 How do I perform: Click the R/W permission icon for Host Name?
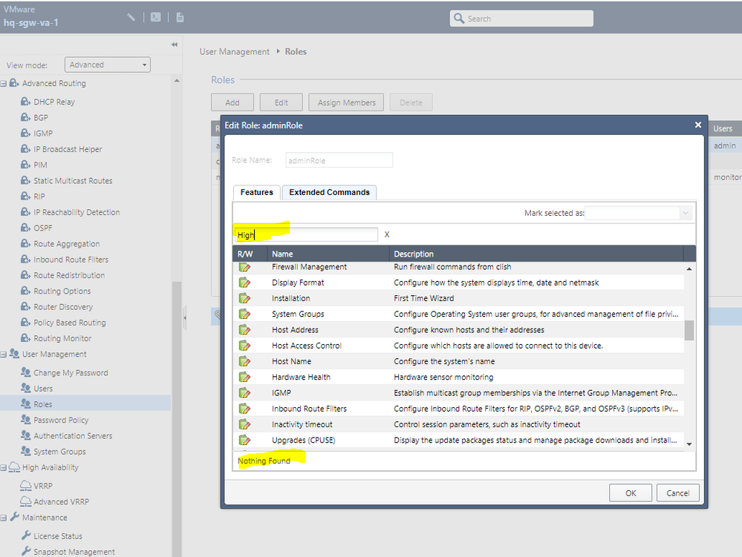click(244, 361)
